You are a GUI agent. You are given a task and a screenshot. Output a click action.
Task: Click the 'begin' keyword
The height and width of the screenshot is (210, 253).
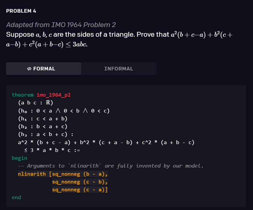(x=19, y=158)
